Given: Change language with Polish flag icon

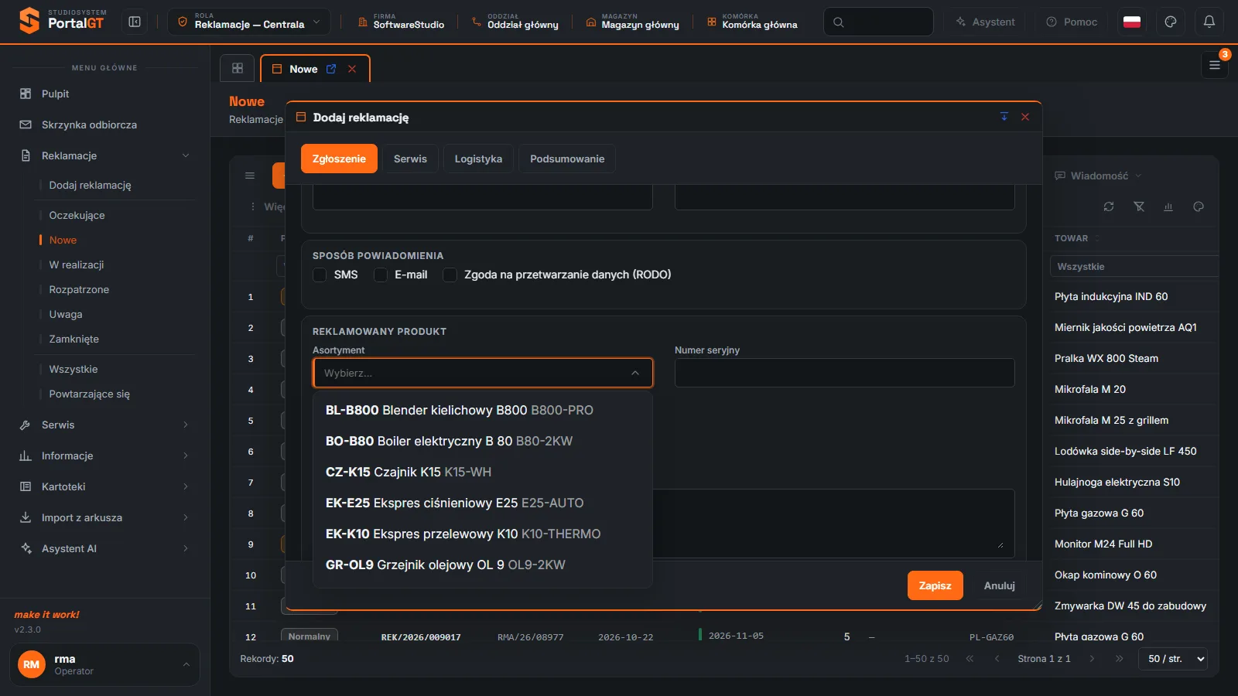Looking at the screenshot, I should tap(1132, 22).
